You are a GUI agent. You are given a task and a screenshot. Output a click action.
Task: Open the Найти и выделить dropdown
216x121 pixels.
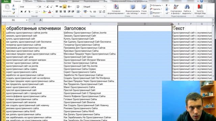[187, 9]
